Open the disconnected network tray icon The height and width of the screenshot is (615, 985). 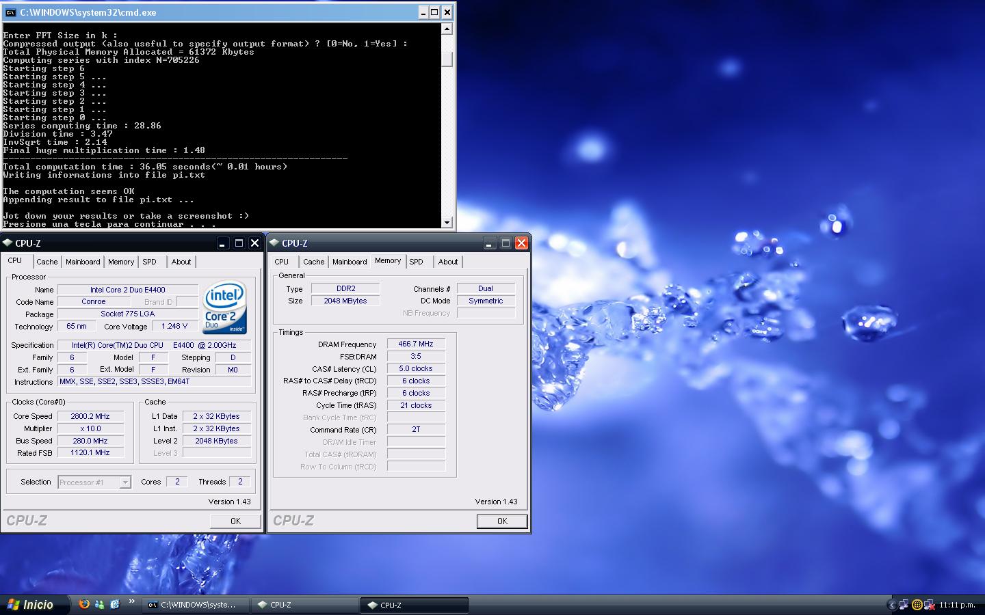pyautogui.click(x=929, y=605)
